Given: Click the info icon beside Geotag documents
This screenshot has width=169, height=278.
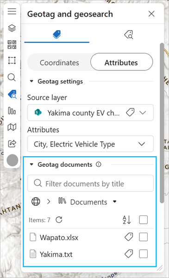Looking at the screenshot, I should pos(99,164).
